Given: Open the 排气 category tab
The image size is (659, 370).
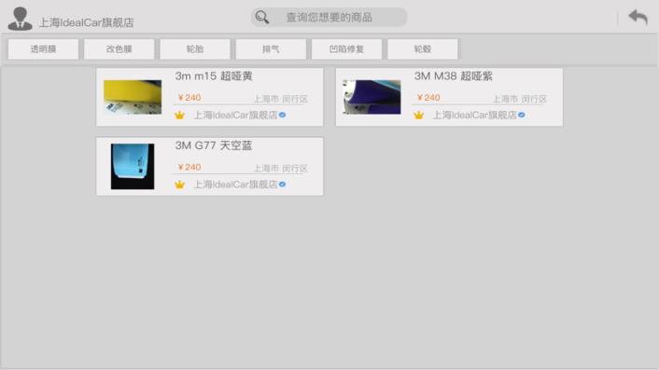Looking at the screenshot, I should point(271,49).
